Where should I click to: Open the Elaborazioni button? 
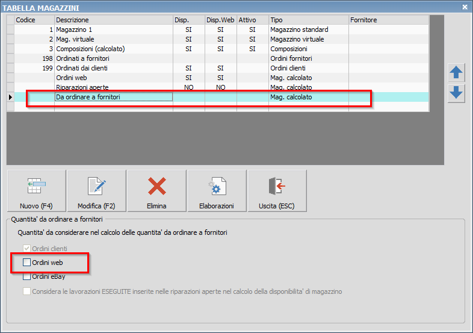click(217, 191)
